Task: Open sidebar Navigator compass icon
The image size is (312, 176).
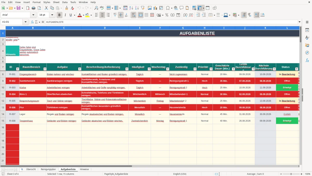Action: coord(307,53)
